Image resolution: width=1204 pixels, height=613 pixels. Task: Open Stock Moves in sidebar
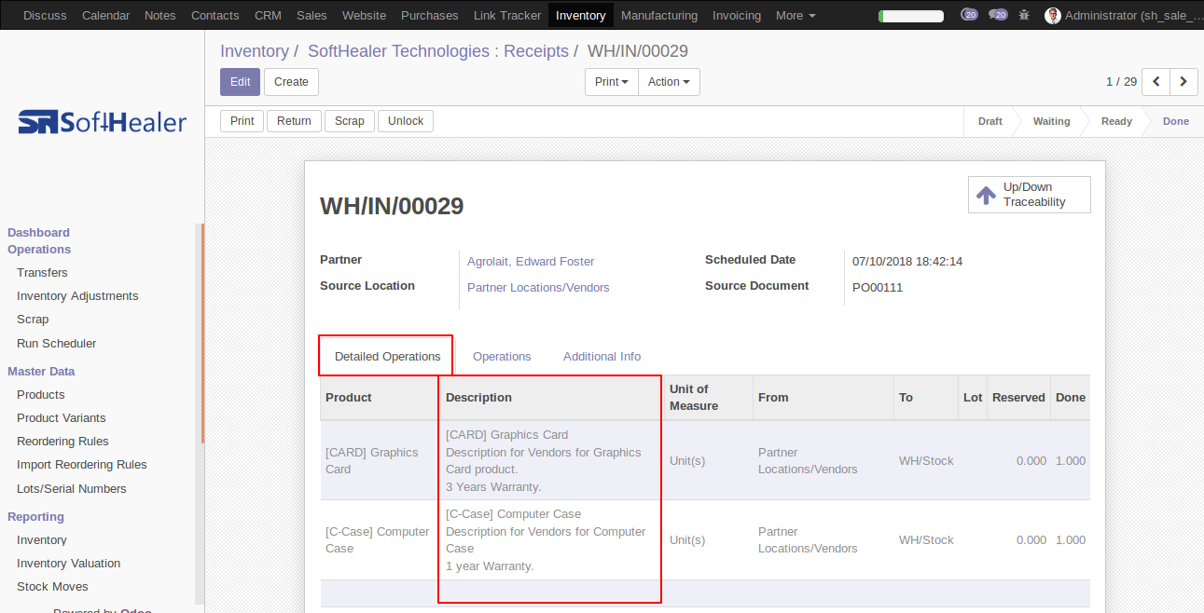click(52, 587)
